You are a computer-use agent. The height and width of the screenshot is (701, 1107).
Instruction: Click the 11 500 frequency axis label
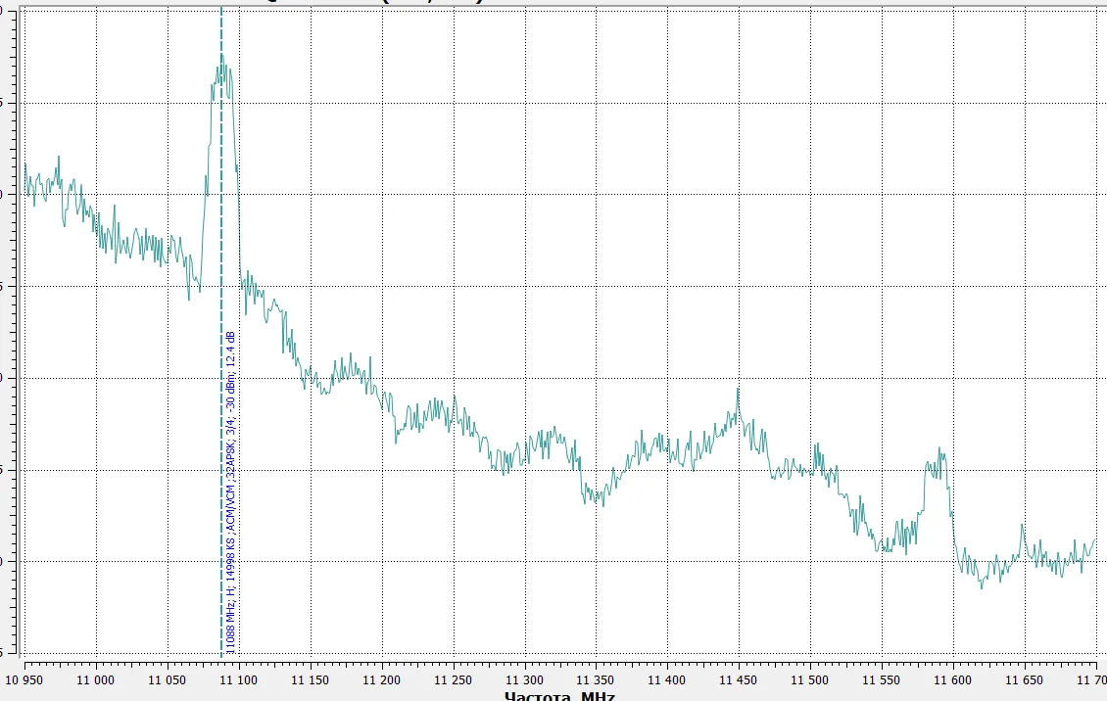810,678
